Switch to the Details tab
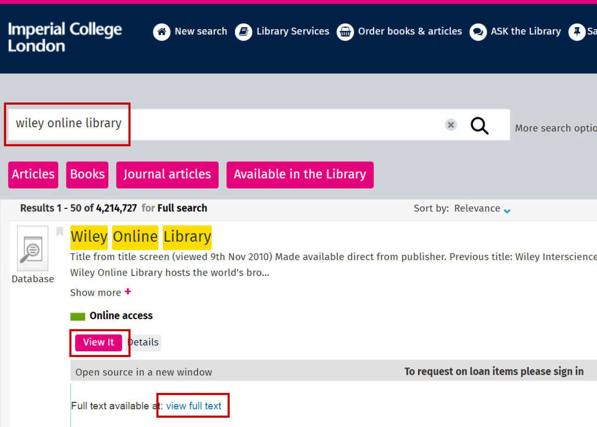Viewport: 597px width, 427px height. (143, 342)
